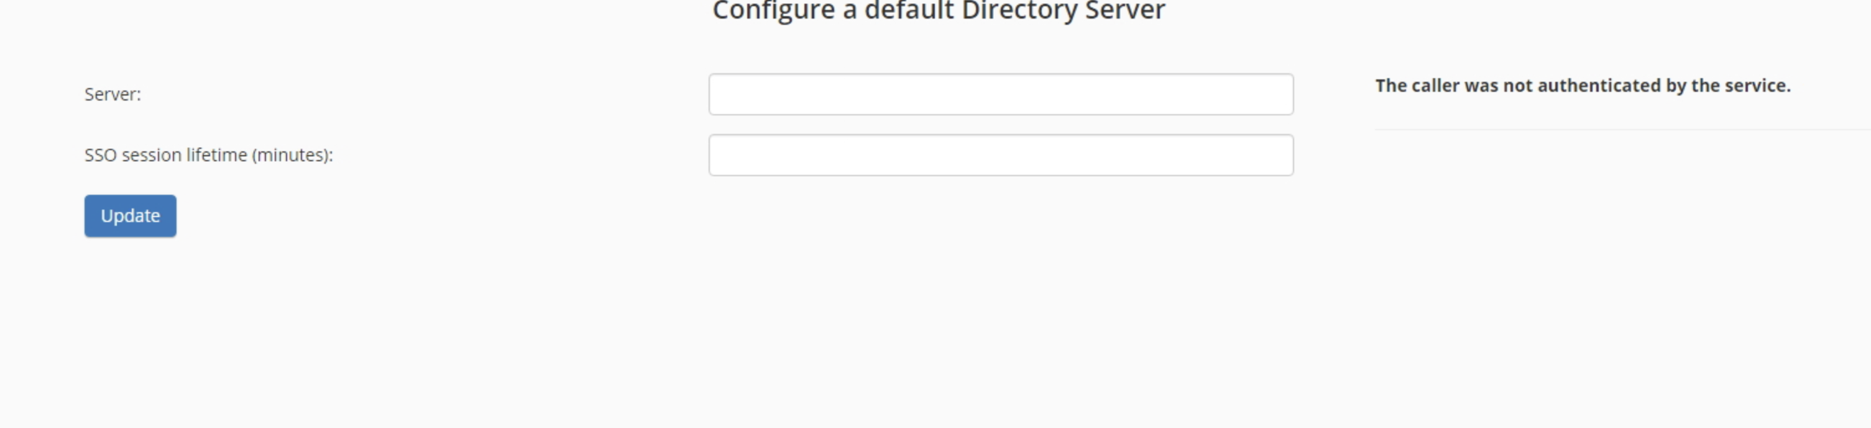This screenshot has height=428, width=1871.
Task: Click the divider line below the error message
Action: pos(1620,130)
